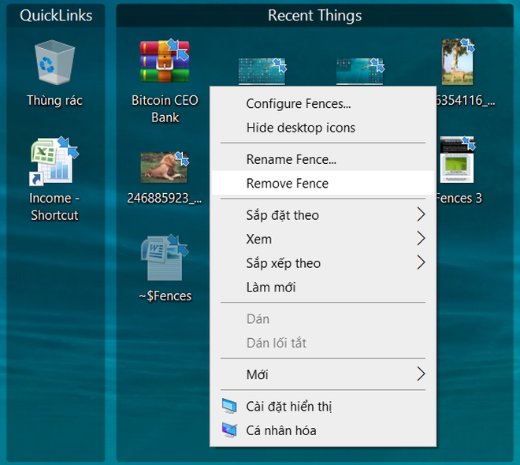
Task: Select the giraffe picture icon in Recent Things
Action: point(458,61)
